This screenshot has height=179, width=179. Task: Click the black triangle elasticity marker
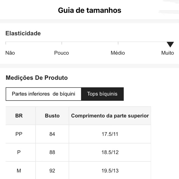(170, 45)
